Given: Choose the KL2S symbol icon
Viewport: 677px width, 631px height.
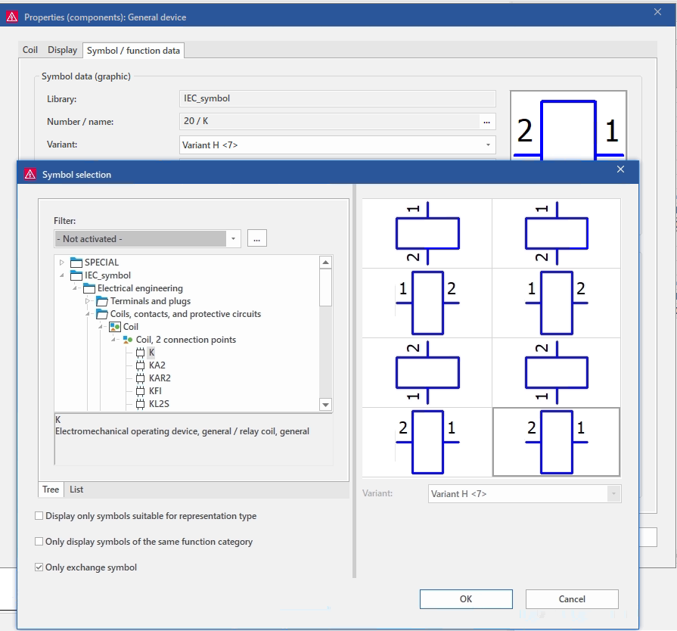Looking at the screenshot, I should tap(140, 404).
